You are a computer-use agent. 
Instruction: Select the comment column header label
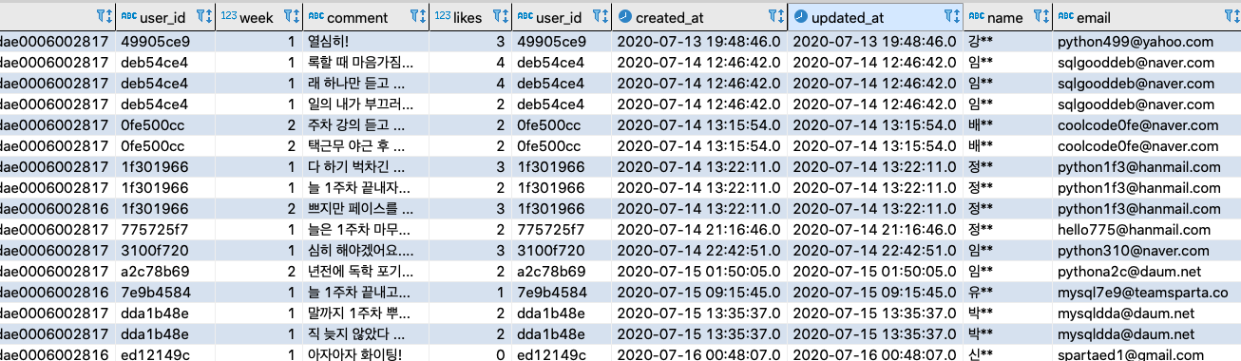[358, 17]
